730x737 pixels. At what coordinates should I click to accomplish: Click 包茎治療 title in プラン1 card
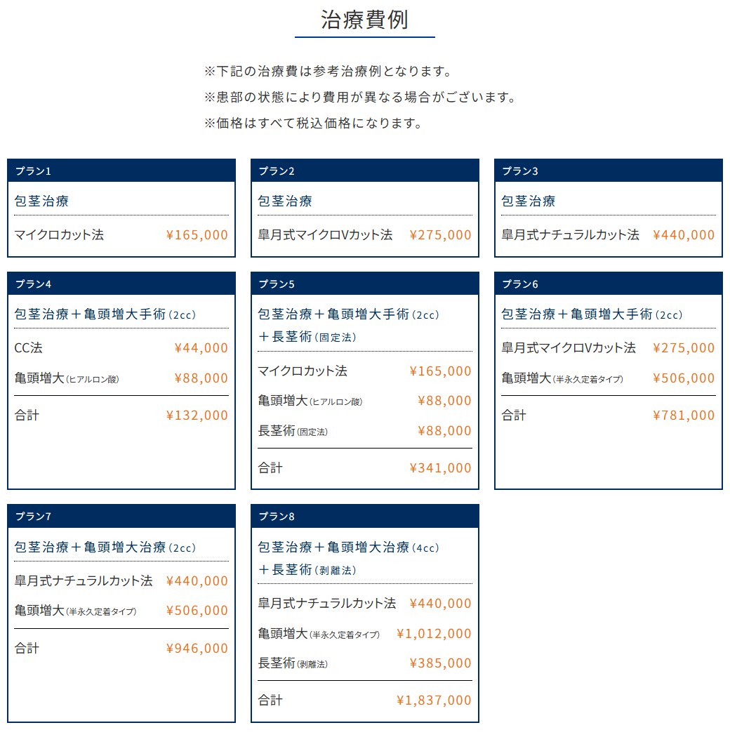(41, 201)
